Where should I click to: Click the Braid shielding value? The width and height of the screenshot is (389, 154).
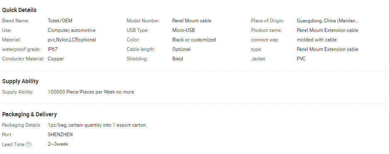(x=178, y=59)
